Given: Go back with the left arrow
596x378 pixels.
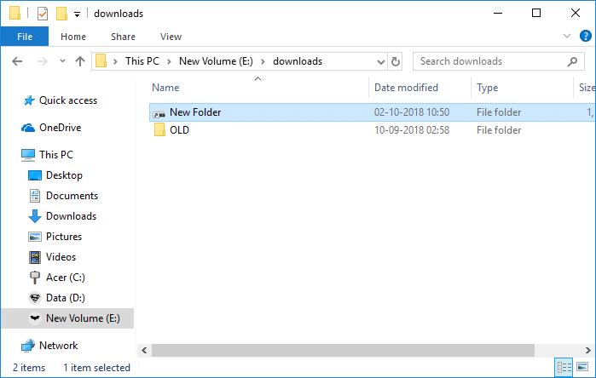Looking at the screenshot, I should [x=17, y=61].
